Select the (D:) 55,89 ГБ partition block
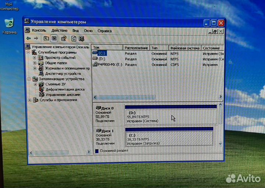 click(171, 115)
